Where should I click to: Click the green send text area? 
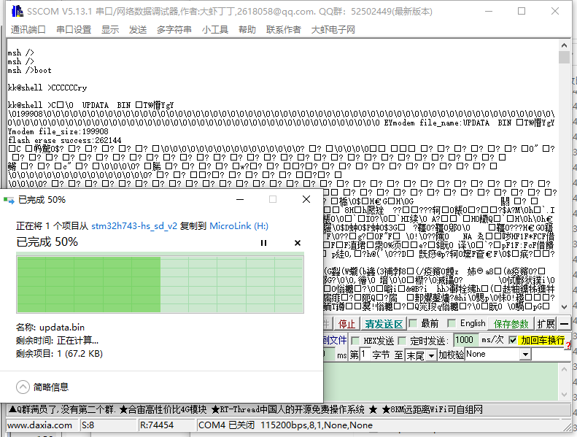point(441,382)
